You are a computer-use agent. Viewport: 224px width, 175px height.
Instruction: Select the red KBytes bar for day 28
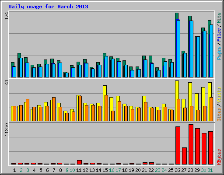coord(191,144)
